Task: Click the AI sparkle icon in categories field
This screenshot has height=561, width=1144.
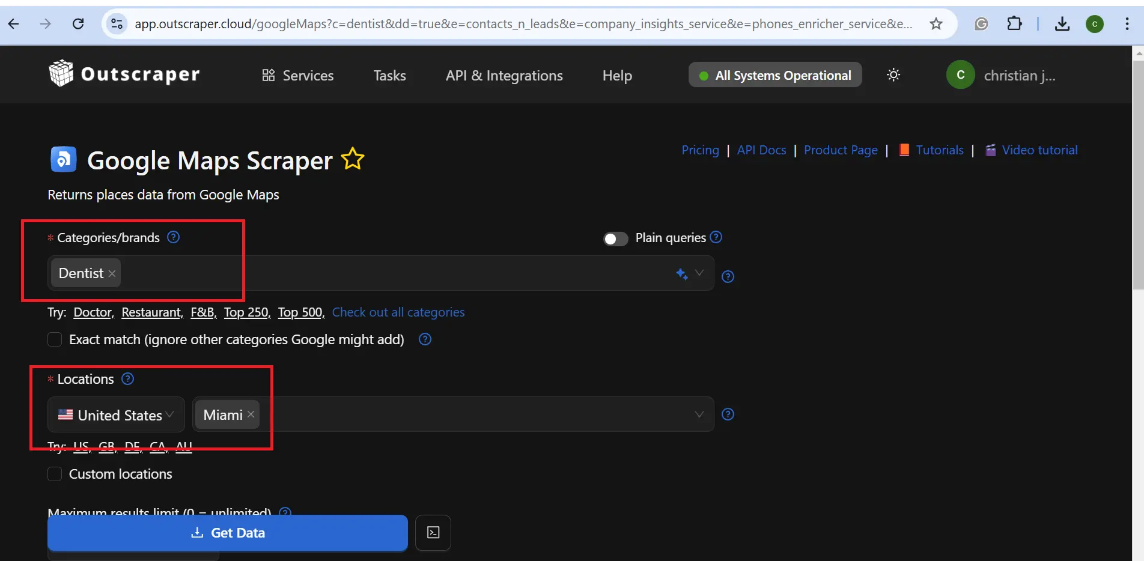Action: coord(681,274)
